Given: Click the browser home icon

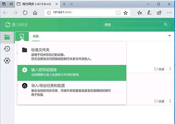Looking at the screenshot, I should click(x=35, y=13).
